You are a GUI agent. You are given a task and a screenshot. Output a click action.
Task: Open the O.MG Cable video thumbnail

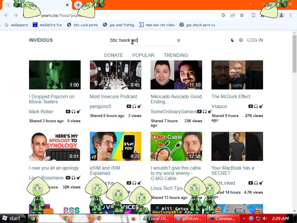[x=176, y=146]
